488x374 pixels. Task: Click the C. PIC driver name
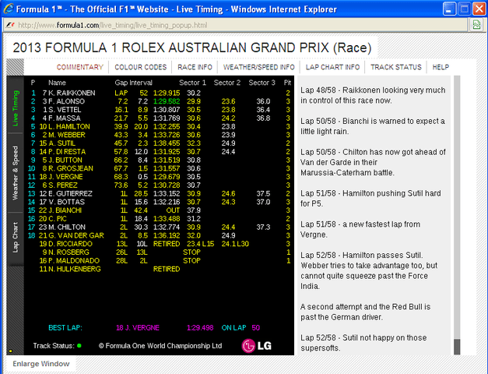(58, 219)
